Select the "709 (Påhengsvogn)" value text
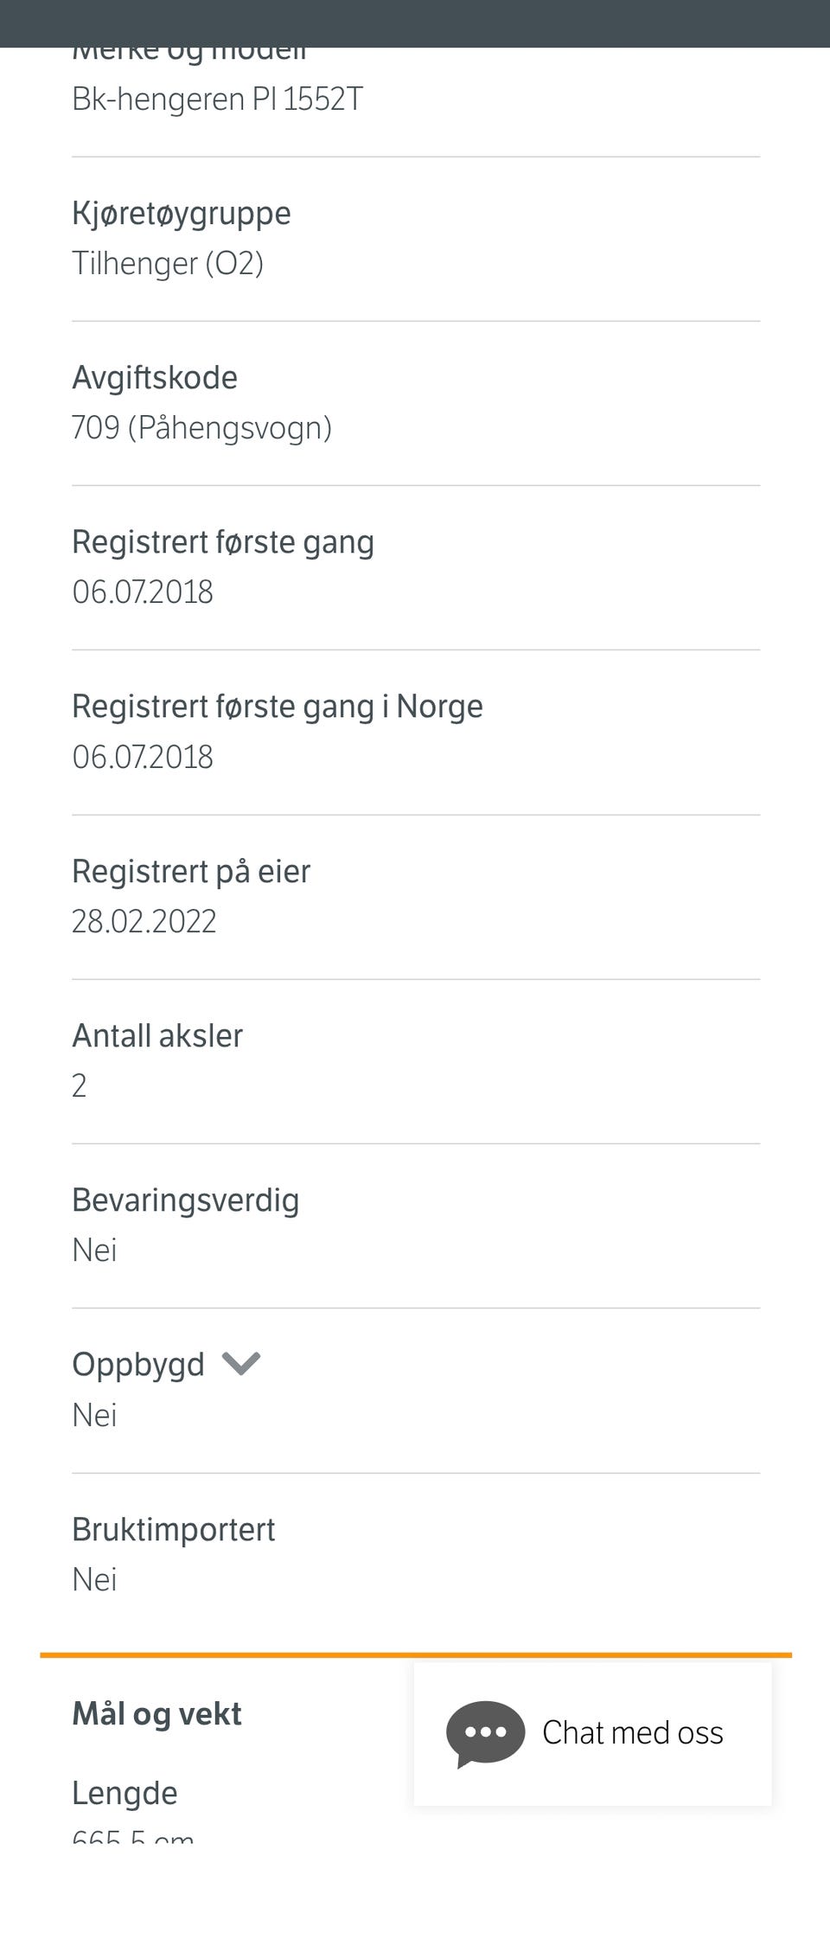Viewport: 830px width, 1939px height. pyautogui.click(x=201, y=427)
